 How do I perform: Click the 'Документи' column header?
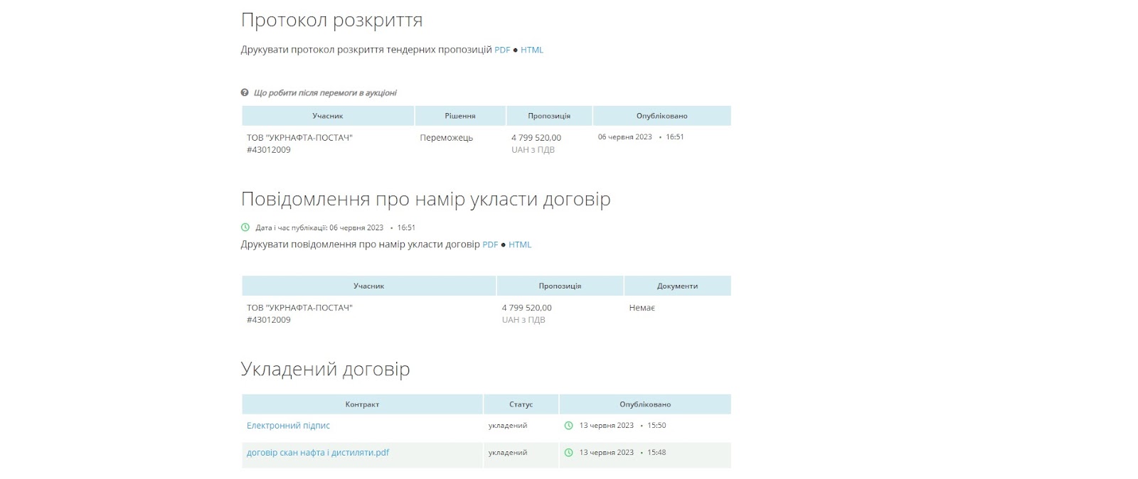677,286
